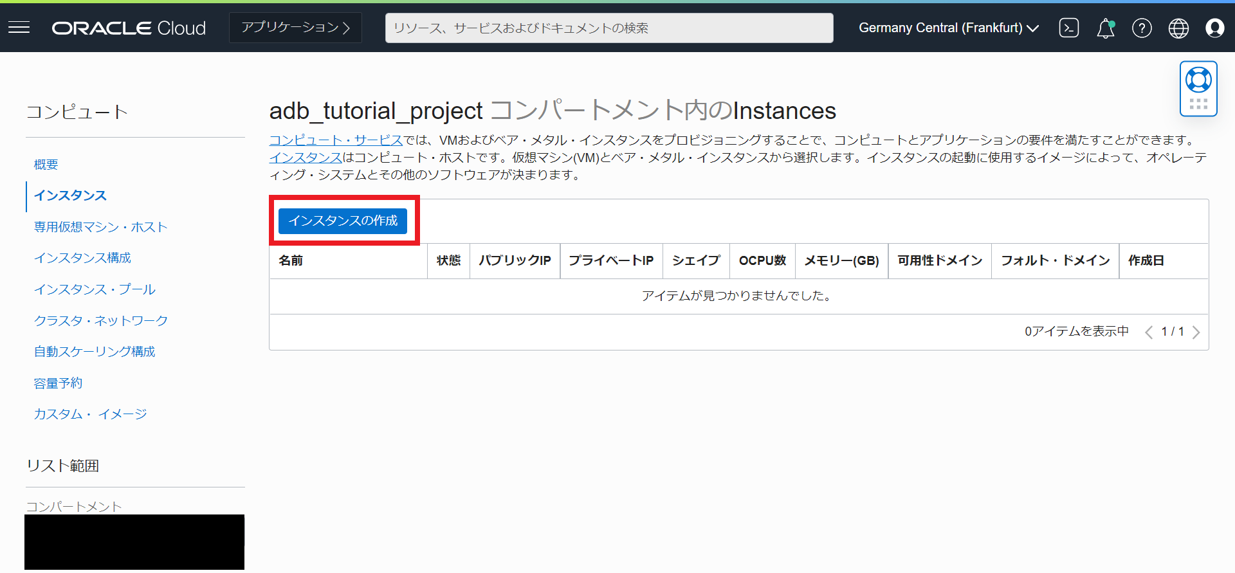Open the コンピュート・サービス link

click(x=336, y=140)
